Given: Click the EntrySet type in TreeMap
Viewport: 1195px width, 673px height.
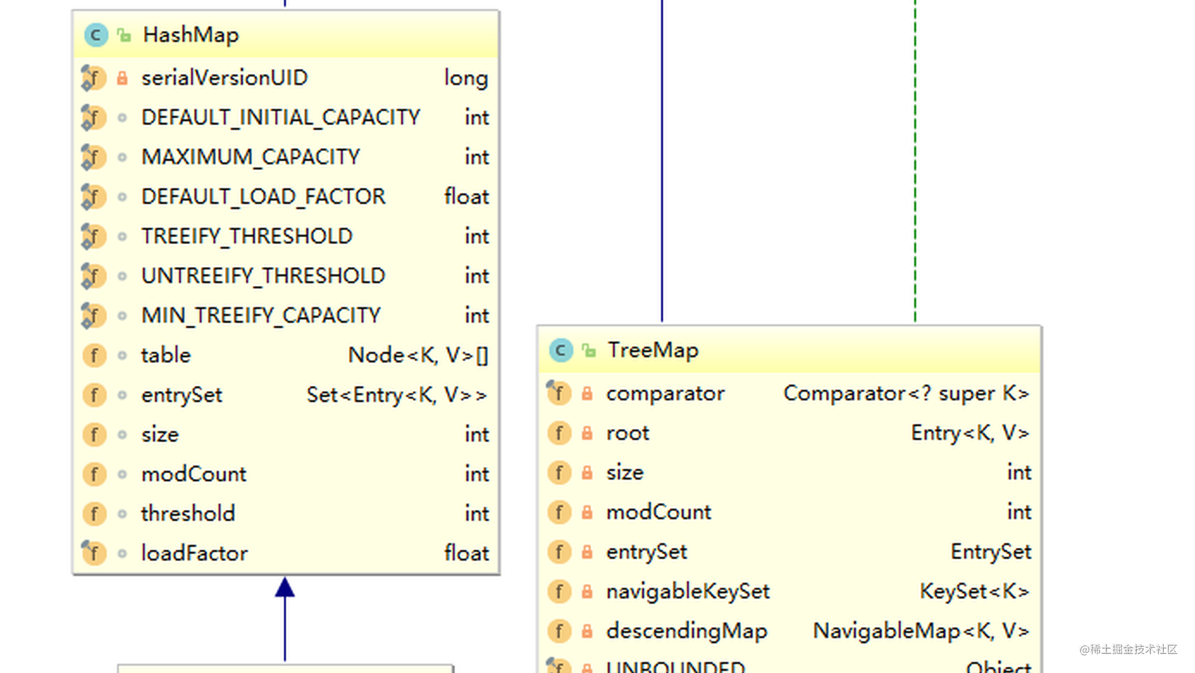Looking at the screenshot, I should (x=991, y=552).
